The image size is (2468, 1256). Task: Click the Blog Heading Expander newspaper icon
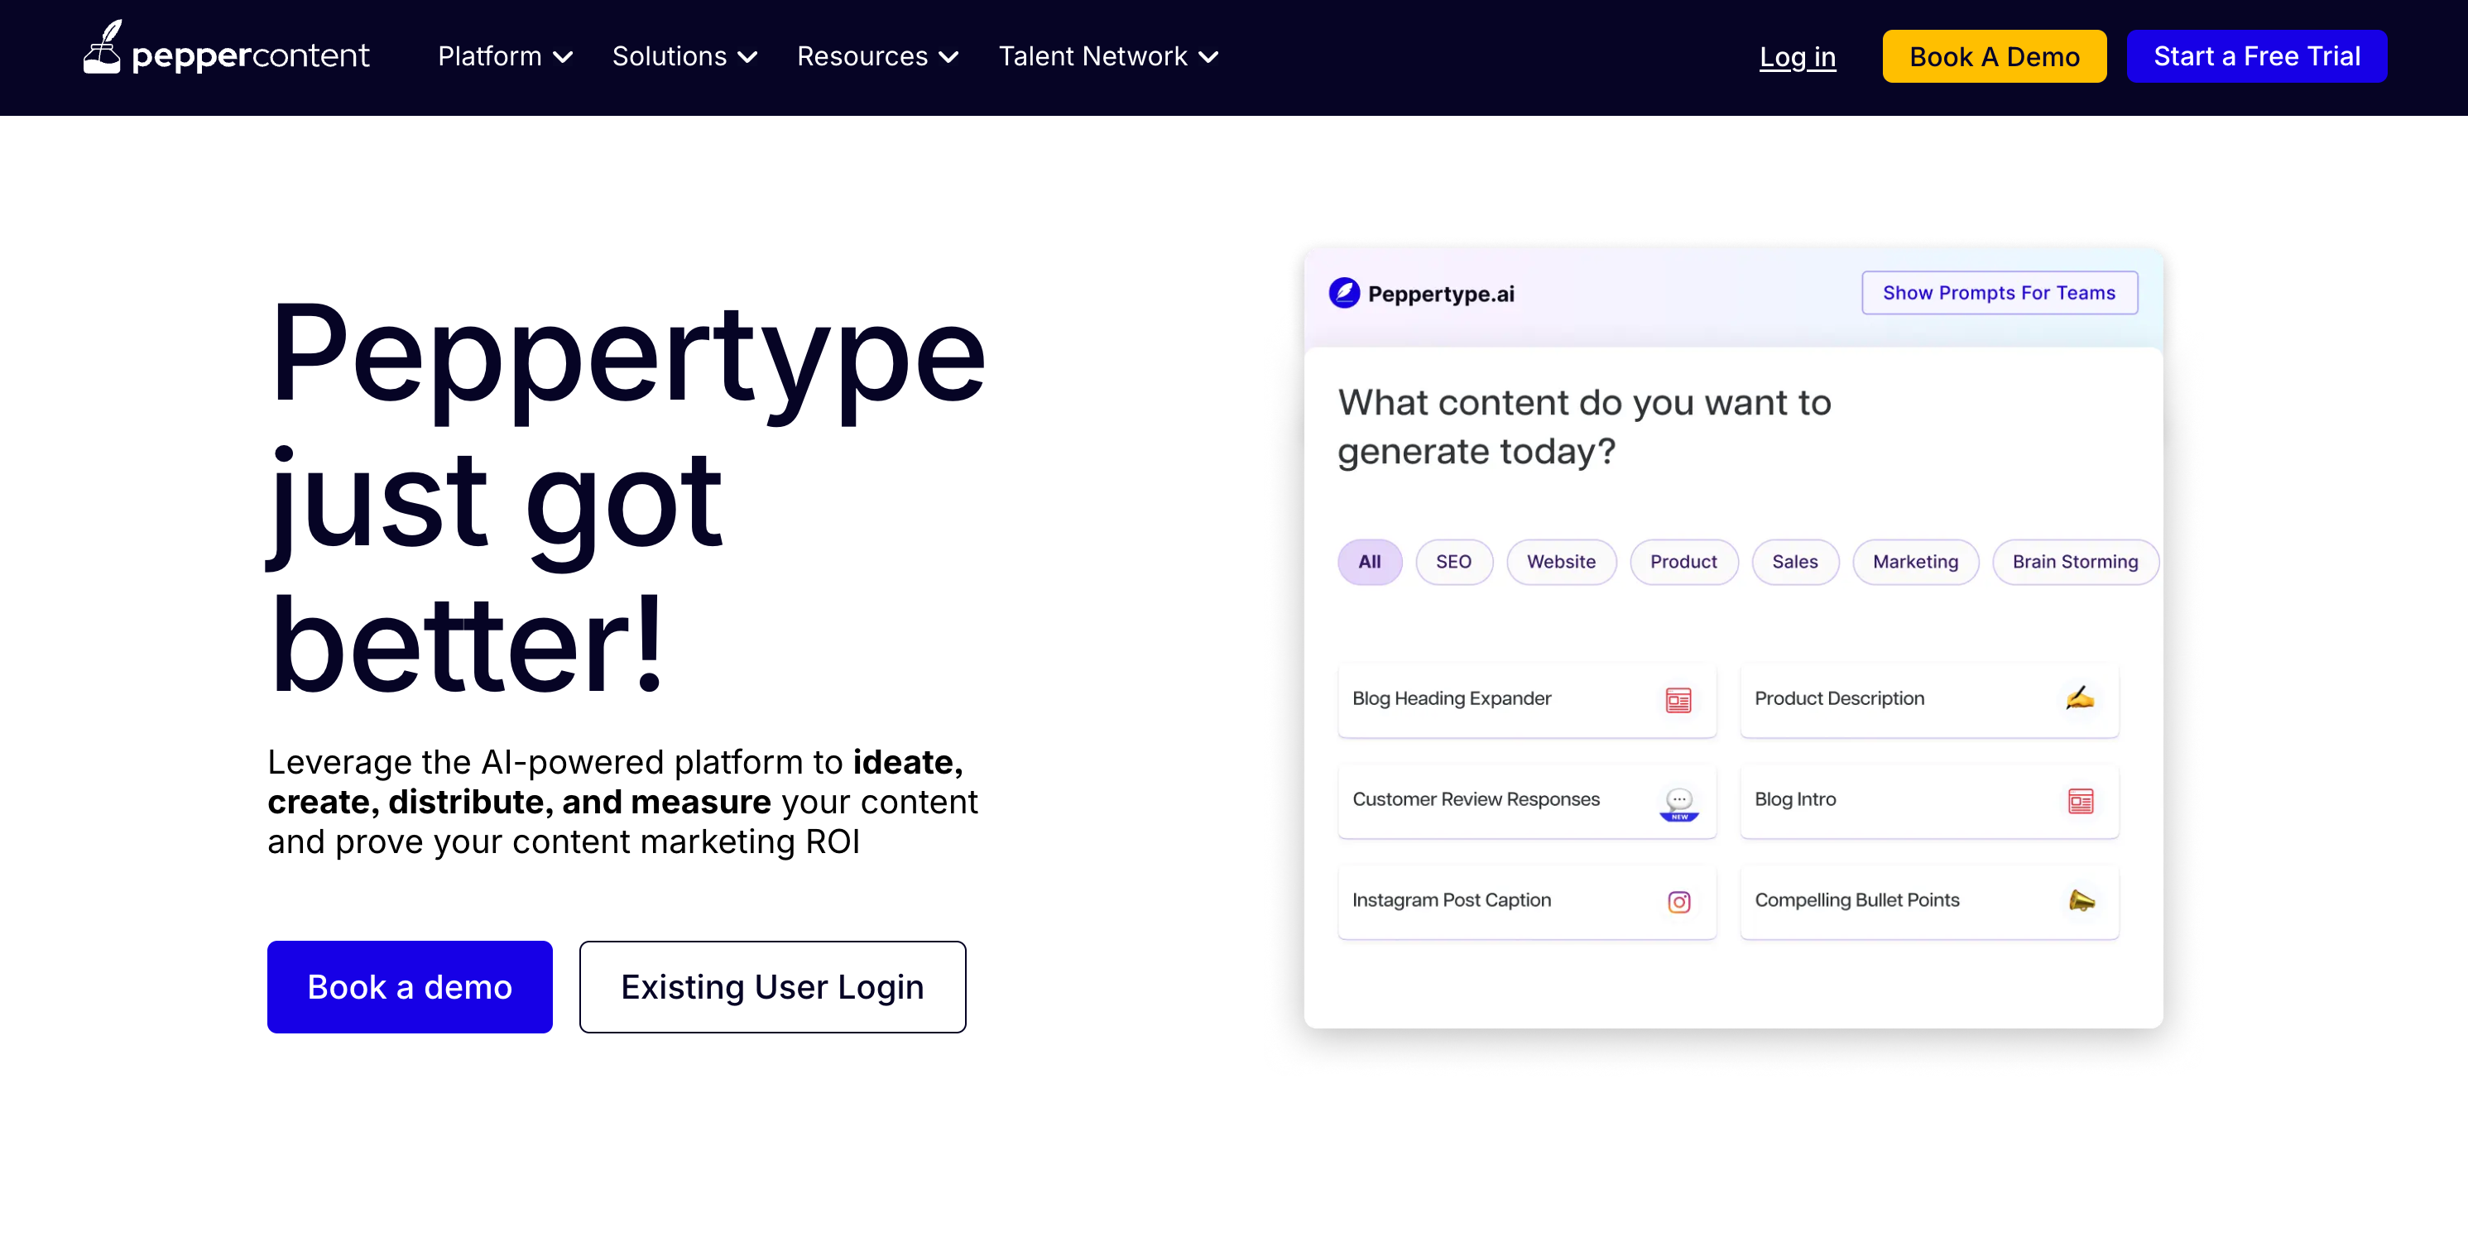pos(1678,700)
